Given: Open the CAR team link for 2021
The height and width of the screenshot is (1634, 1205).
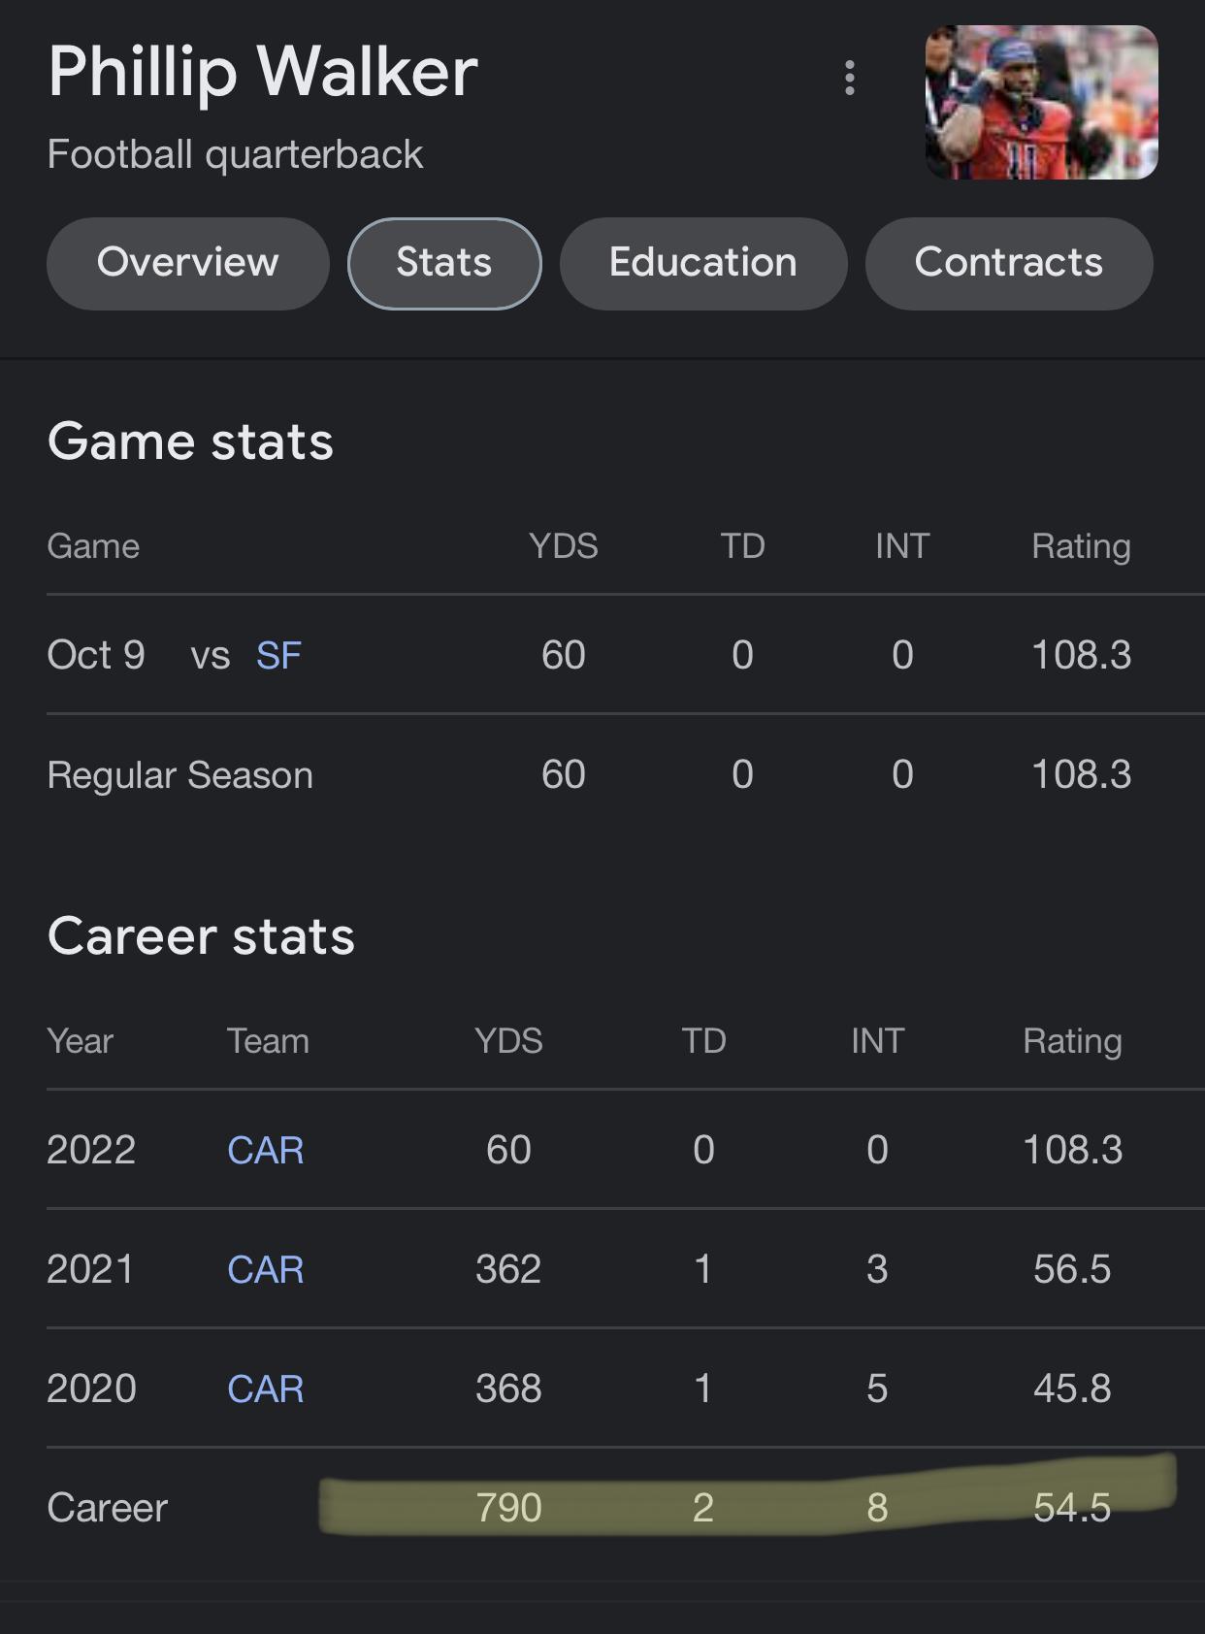Looking at the screenshot, I should tap(265, 1269).
